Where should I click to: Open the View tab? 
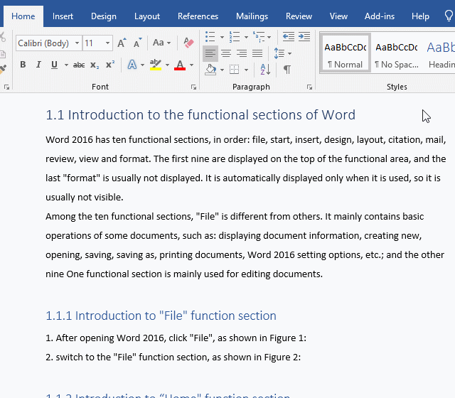click(338, 16)
